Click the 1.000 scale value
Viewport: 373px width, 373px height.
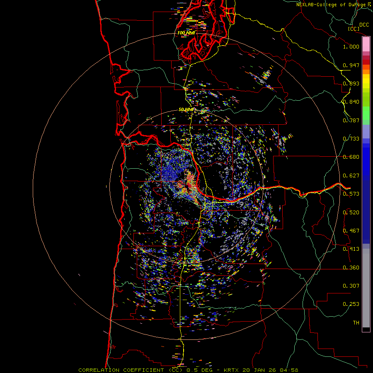coord(351,46)
